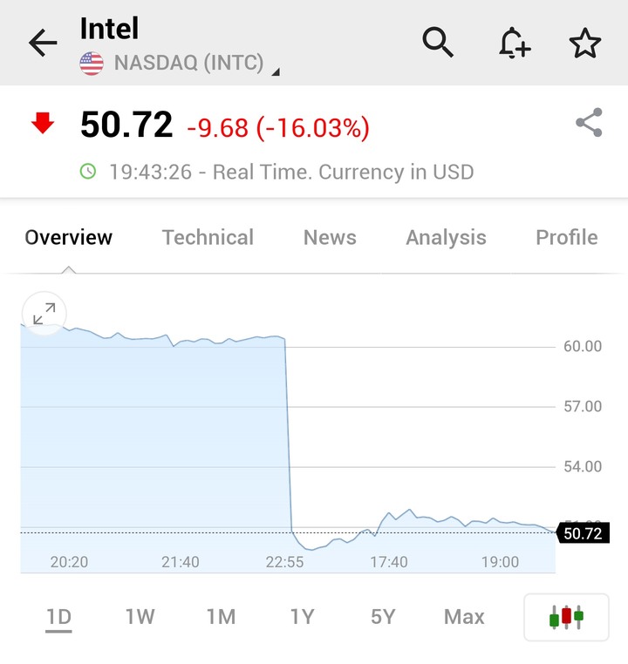Tap the US flag exchange icon
Viewport: 628px width, 664px height.
click(x=92, y=64)
